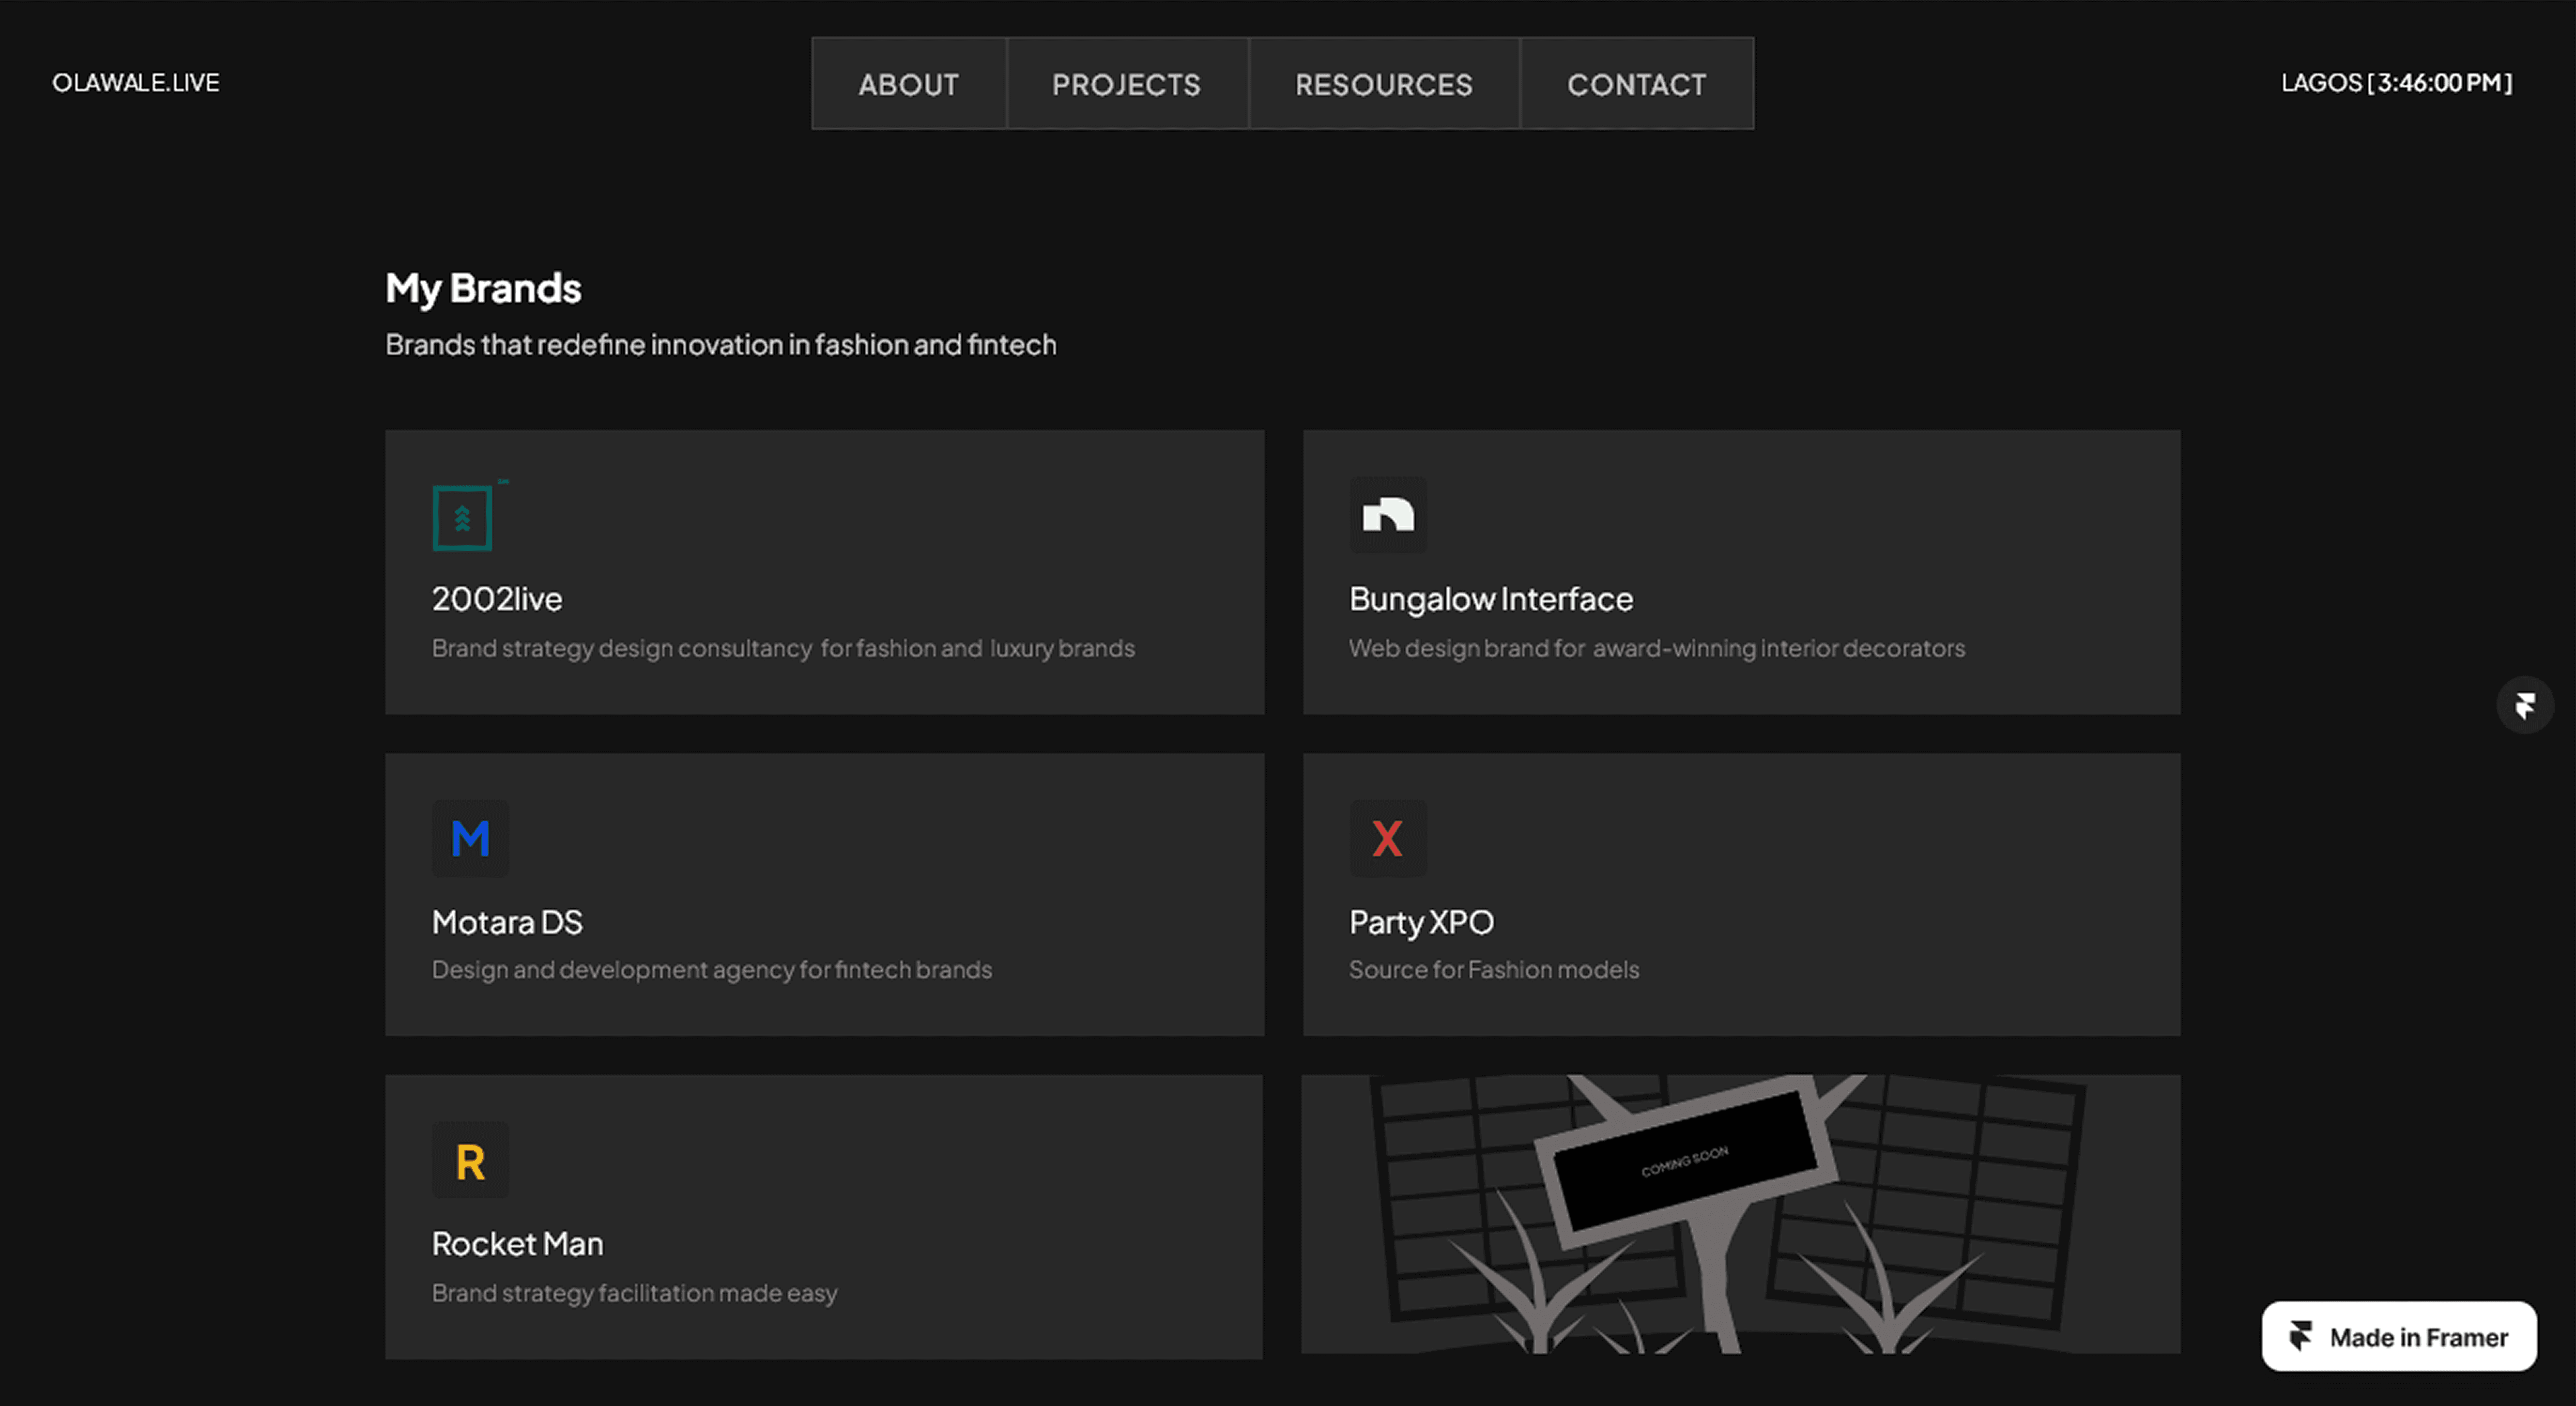Click the round Framer icon at right edge
This screenshot has height=1406, width=2576.
(2524, 706)
